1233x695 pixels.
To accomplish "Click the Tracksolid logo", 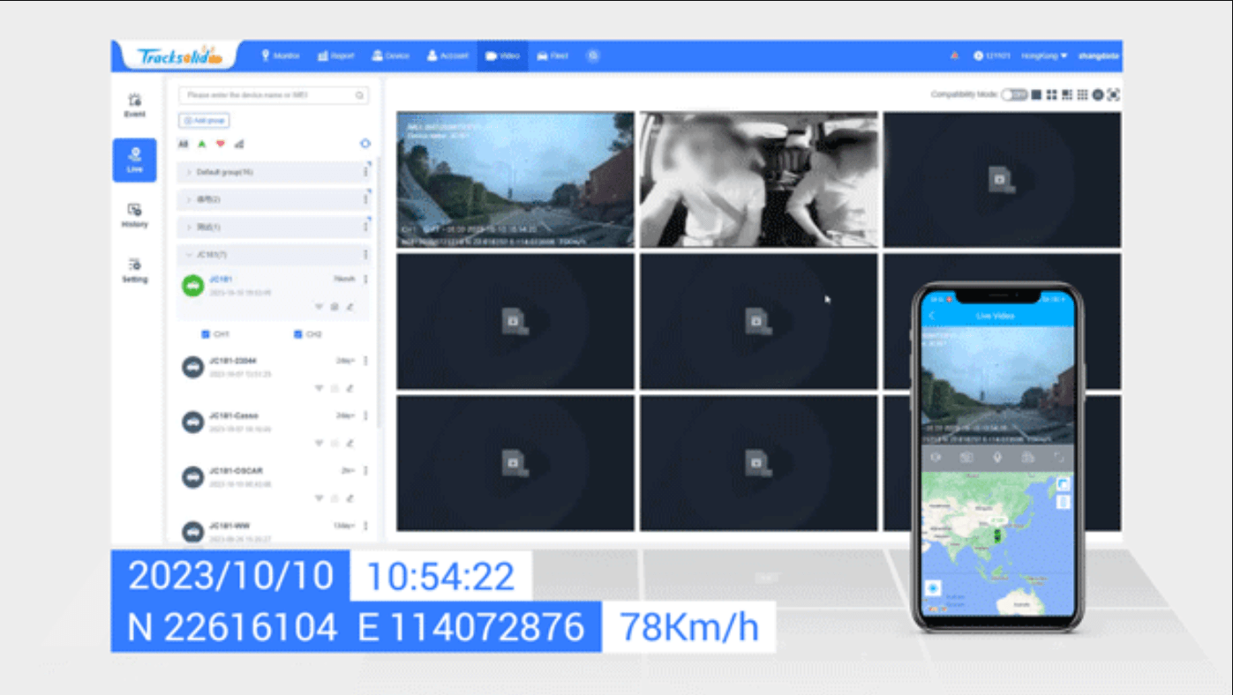I will [179, 56].
